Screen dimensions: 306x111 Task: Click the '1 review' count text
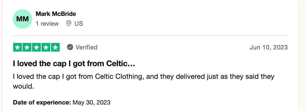[x=47, y=24]
